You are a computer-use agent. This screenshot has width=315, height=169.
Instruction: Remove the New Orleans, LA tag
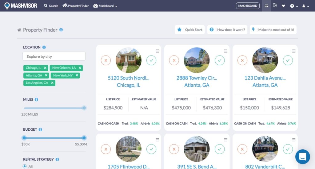point(80,68)
